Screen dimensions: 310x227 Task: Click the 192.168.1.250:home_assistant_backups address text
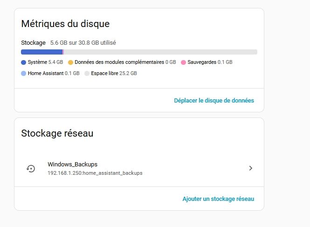pyautogui.click(x=95, y=173)
